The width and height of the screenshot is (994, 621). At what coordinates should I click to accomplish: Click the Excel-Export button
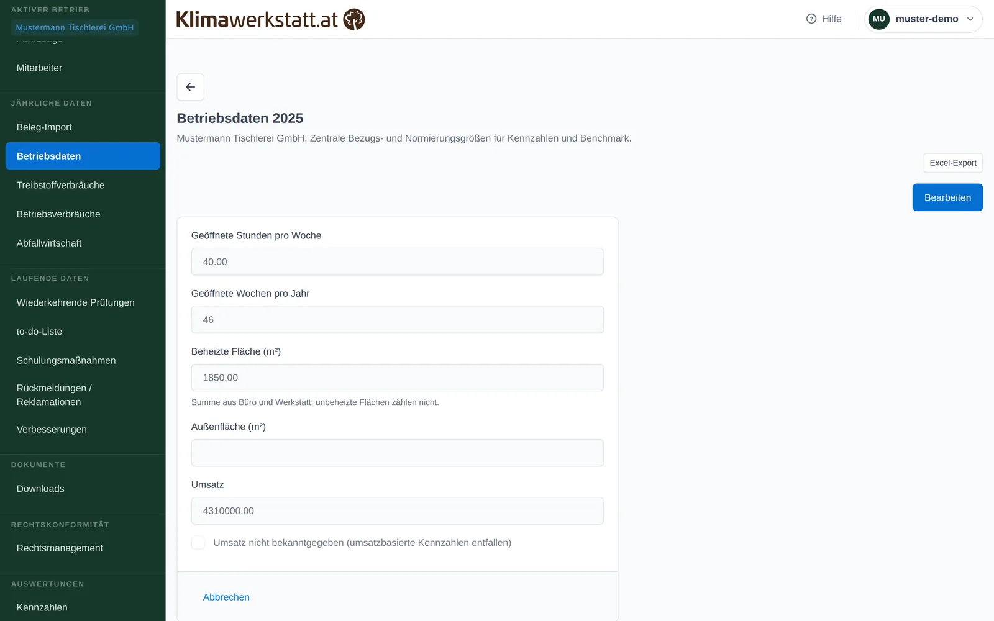click(953, 163)
